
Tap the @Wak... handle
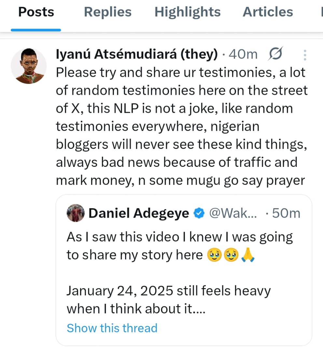click(x=232, y=213)
